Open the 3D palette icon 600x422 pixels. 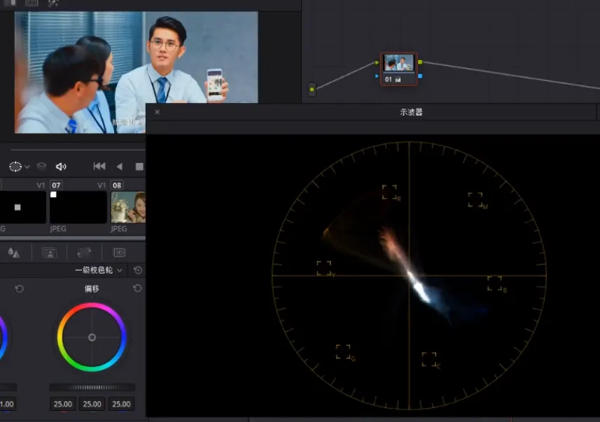pyautogui.click(x=120, y=253)
